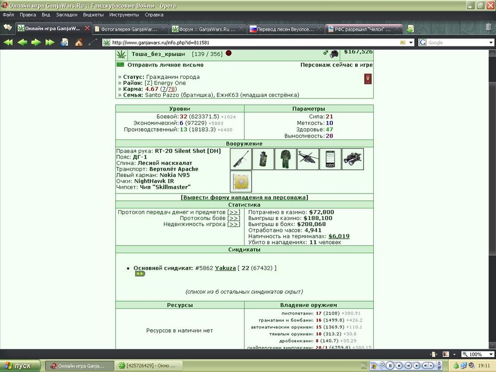The height and width of the screenshot is (372, 496).
Task: Close the Онлайн игра GanjaWars tab
Action: click(x=87, y=28)
